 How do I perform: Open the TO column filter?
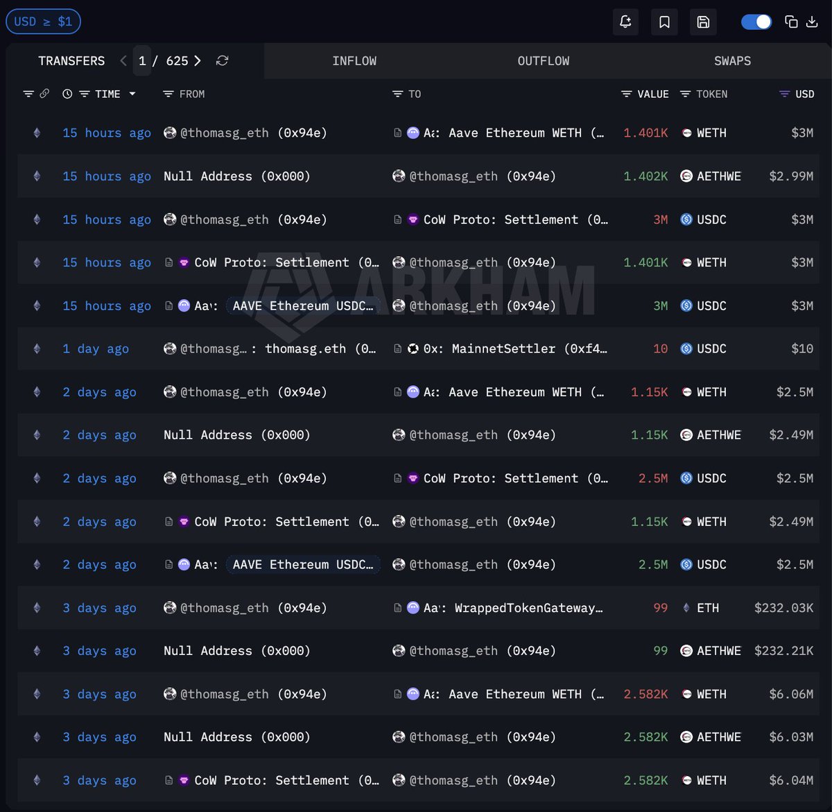point(397,94)
